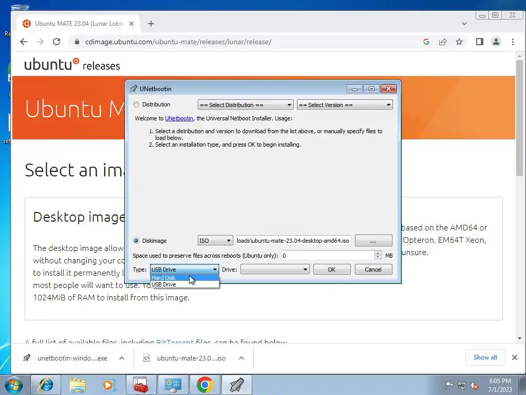Click OK to begin installing
Image resolution: width=526 pixels, height=395 pixels.
332,270
